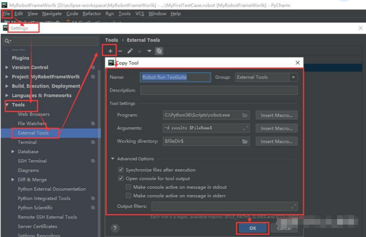
Task: Open the Group dropdown showing External Tools
Action: coord(293,77)
